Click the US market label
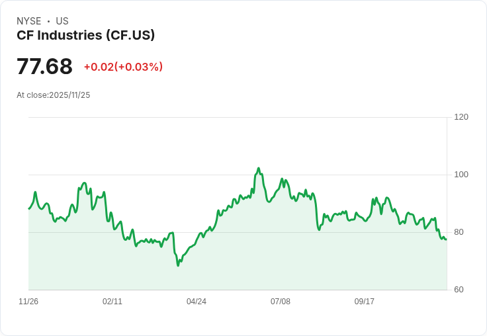 click(x=62, y=21)
